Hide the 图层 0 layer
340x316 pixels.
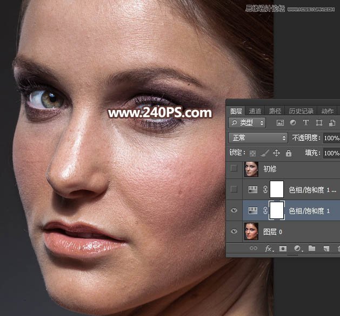pos(234,231)
